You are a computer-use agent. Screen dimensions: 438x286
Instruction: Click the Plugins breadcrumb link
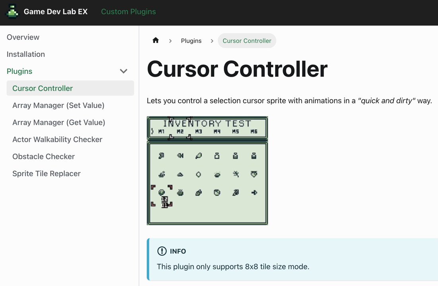coord(191,41)
